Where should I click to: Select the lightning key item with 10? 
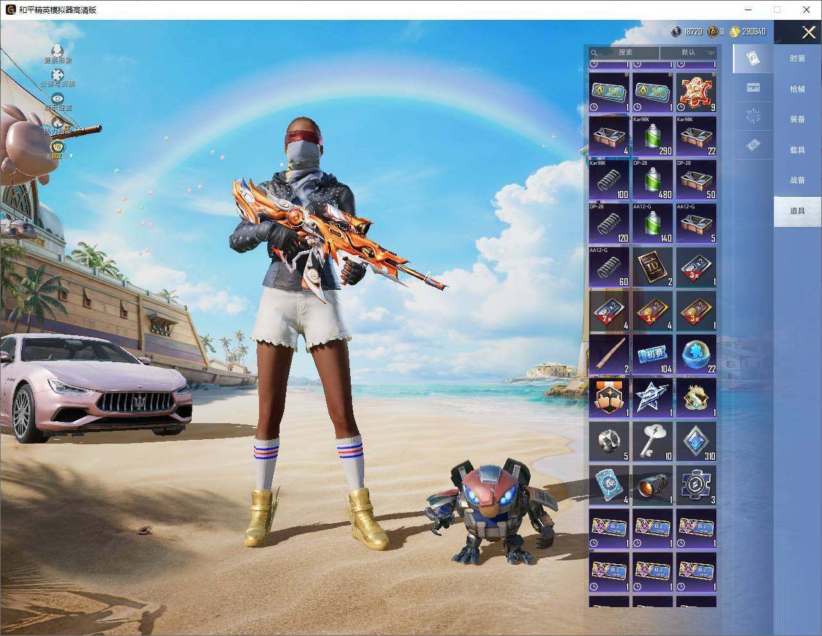653,441
